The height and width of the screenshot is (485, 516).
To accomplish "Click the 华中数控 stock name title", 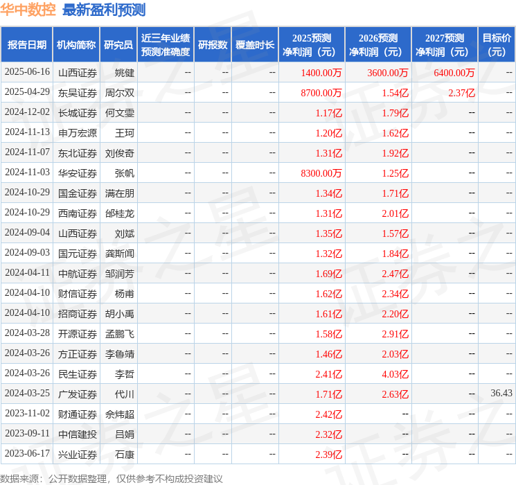I will click(28, 10).
